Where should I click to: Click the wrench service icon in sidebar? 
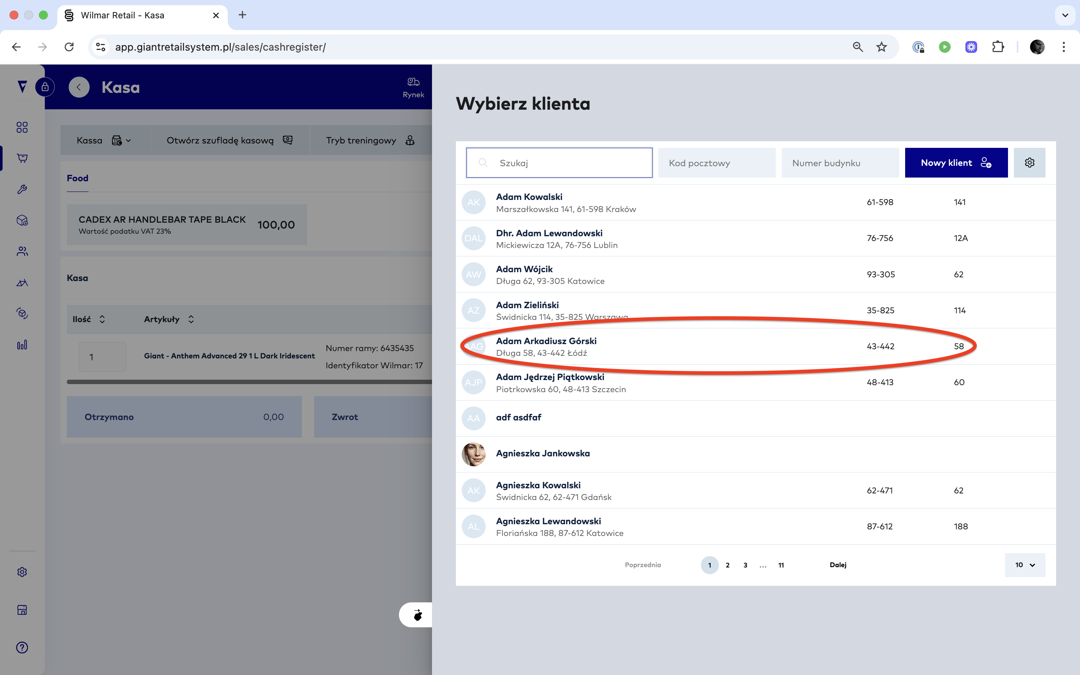[x=22, y=189]
